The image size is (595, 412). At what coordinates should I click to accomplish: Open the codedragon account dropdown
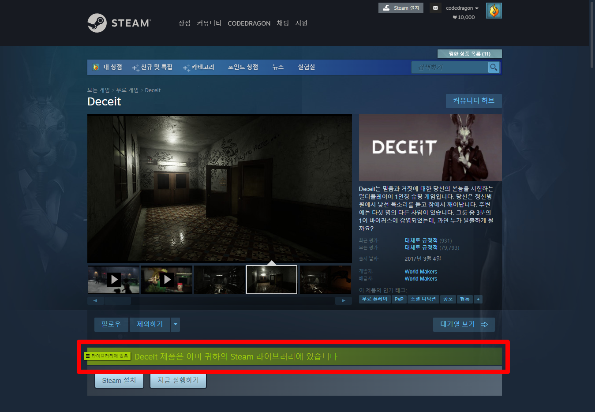(x=462, y=8)
